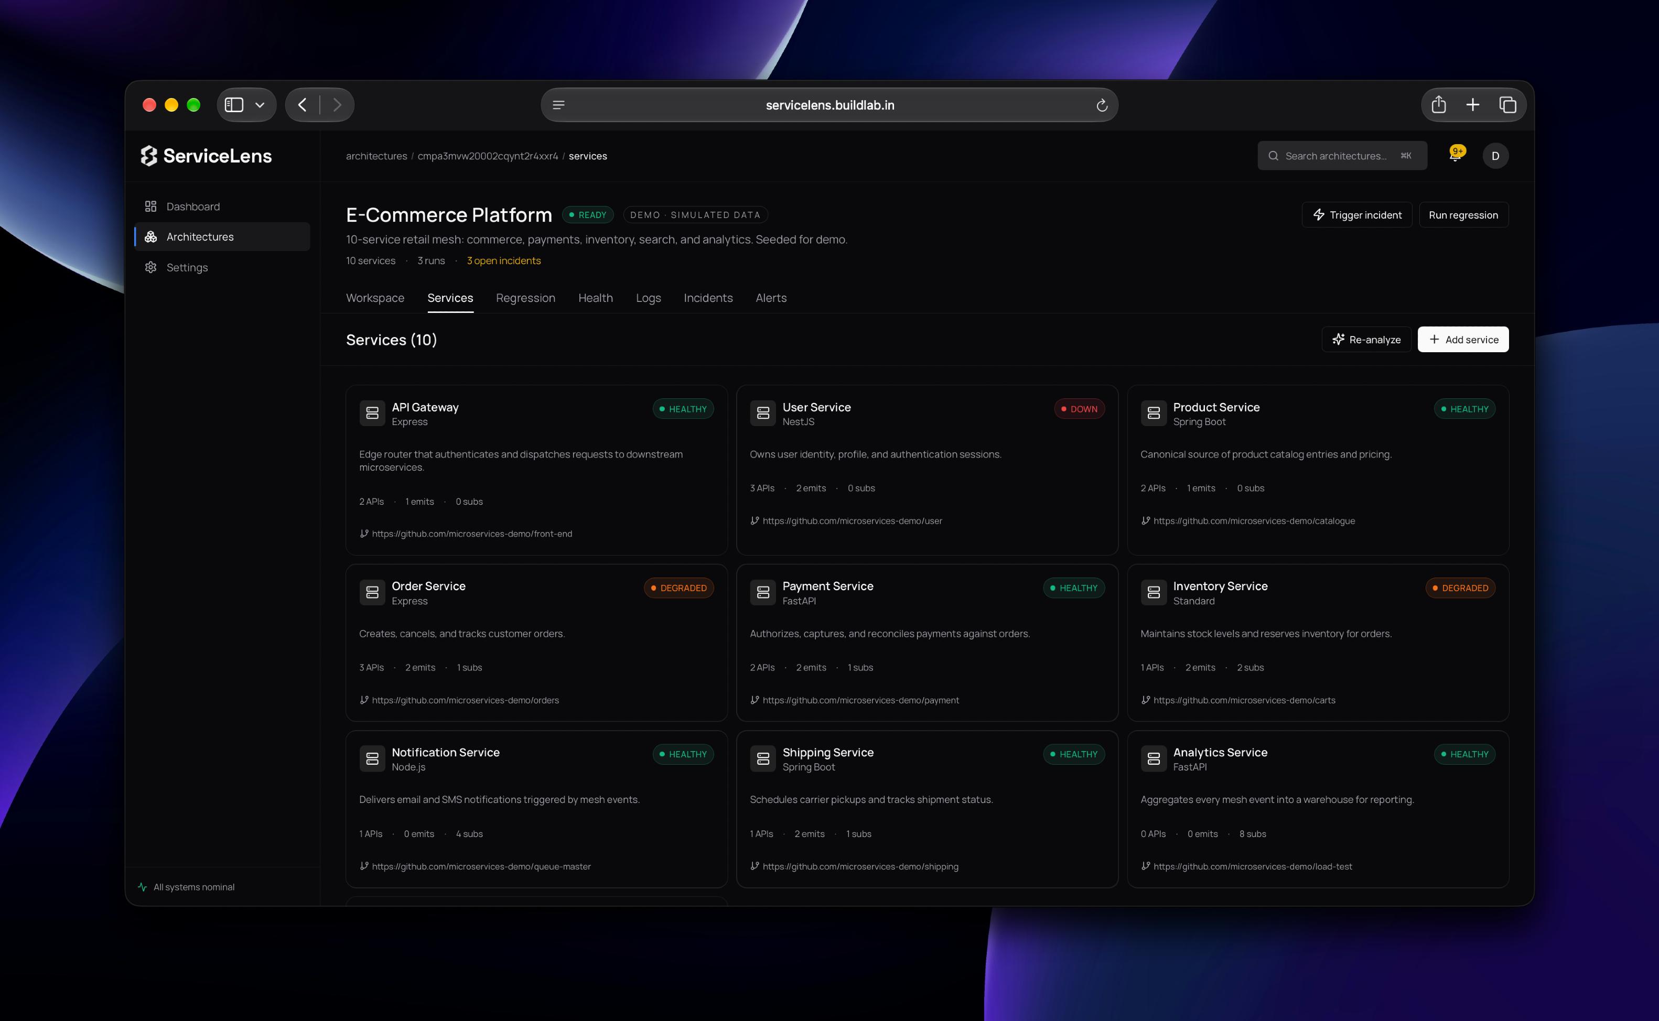
Task: Click the 3 open incidents link
Action: [503, 260]
